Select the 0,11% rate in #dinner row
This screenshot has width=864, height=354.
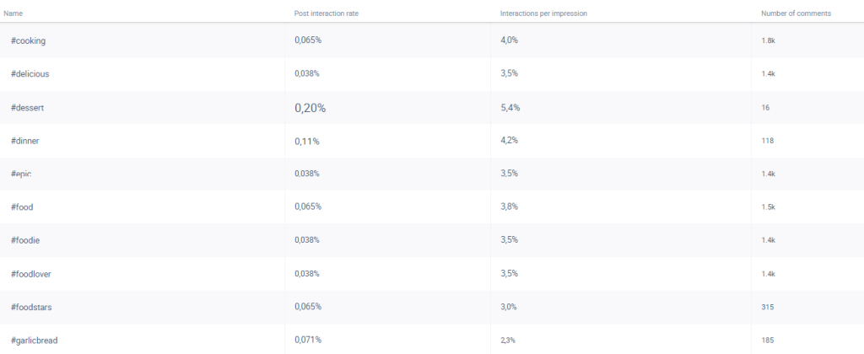click(x=307, y=141)
